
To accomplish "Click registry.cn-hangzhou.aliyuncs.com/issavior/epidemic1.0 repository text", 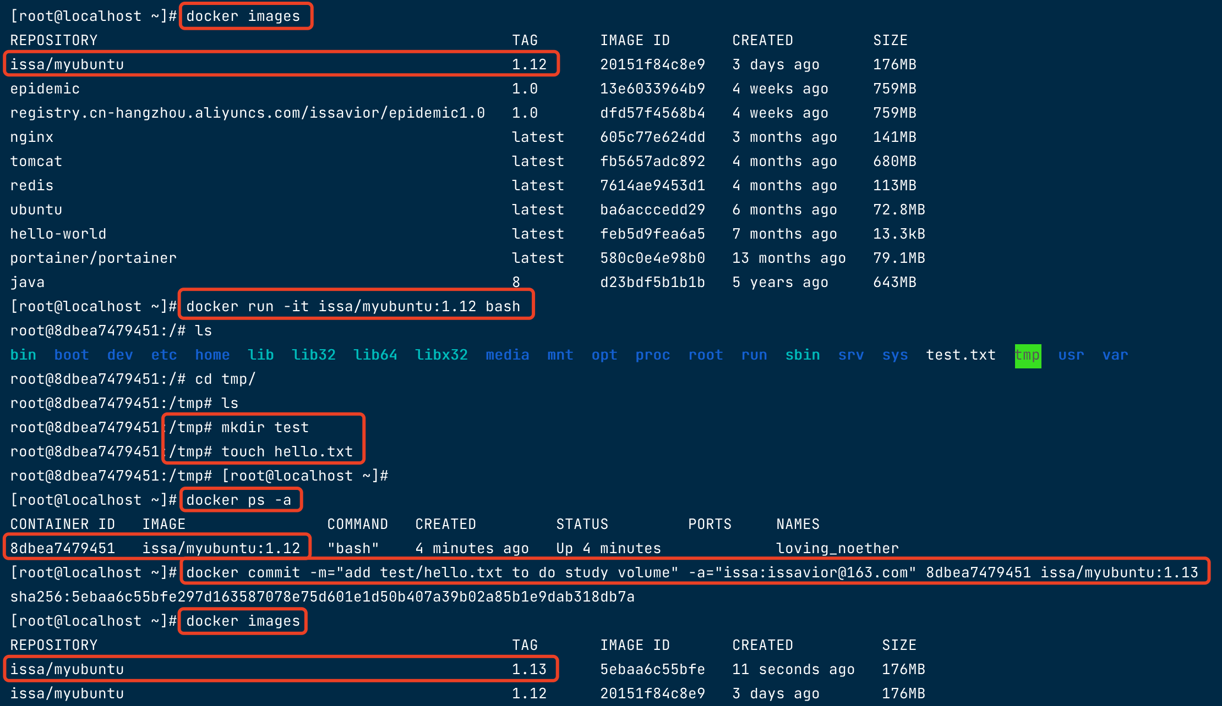I will (x=248, y=113).
